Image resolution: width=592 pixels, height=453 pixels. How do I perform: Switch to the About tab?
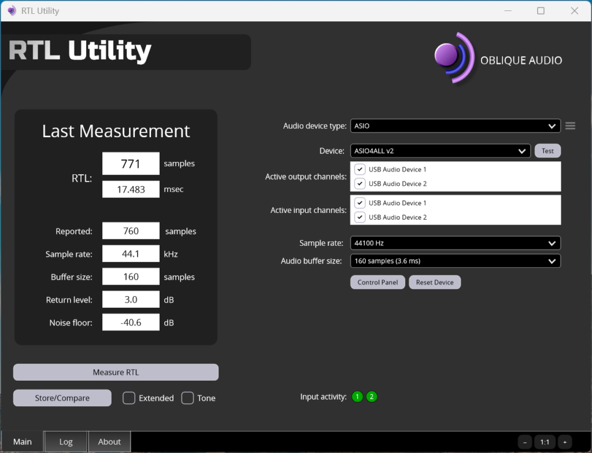pos(109,442)
